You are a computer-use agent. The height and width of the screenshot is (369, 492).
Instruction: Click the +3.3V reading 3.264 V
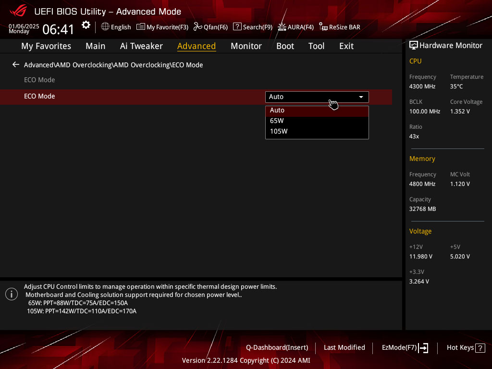[419, 282]
